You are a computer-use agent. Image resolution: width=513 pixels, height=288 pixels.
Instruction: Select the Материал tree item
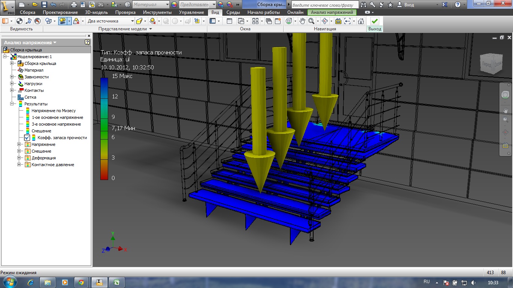point(34,70)
